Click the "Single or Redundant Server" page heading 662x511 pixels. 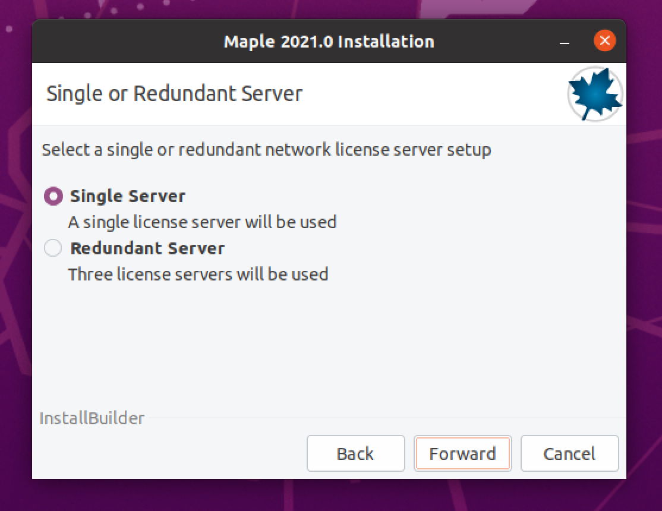174,94
